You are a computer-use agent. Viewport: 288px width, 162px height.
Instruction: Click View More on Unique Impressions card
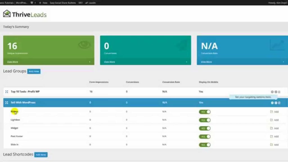click(x=12, y=62)
